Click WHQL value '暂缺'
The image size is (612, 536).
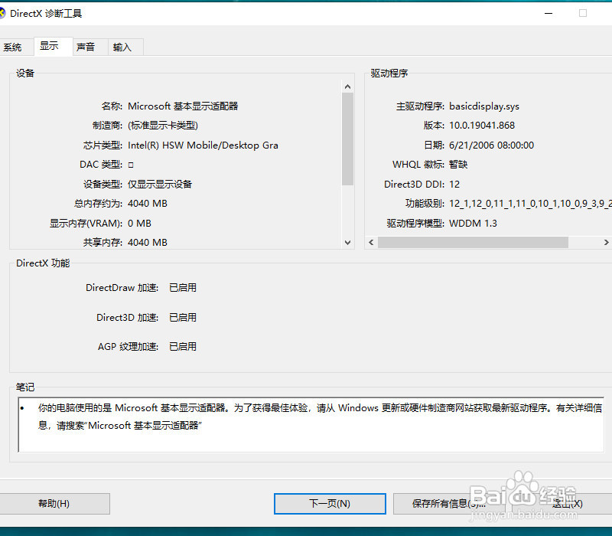pyautogui.click(x=458, y=165)
